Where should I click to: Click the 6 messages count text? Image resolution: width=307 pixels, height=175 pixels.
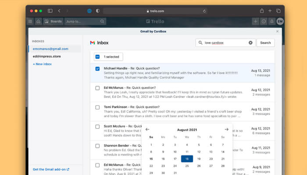point(261,133)
